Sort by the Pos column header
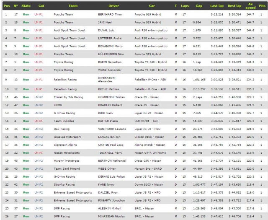 click(7, 5)
